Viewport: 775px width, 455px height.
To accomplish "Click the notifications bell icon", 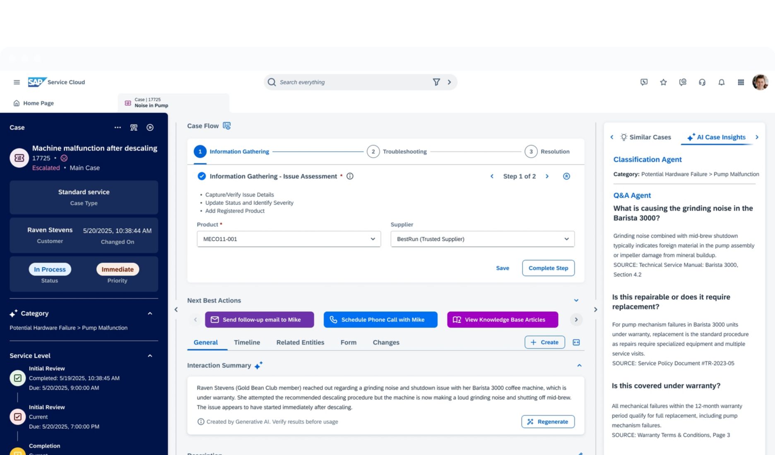I will coord(722,82).
